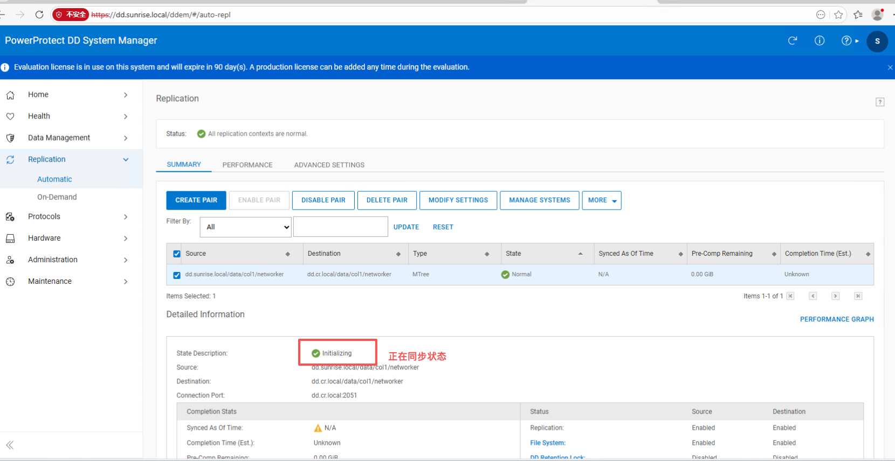This screenshot has height=461, width=895.
Task: Expand the Data Management chevron
Action: (x=126, y=138)
